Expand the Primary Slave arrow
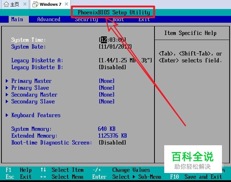 (7, 88)
